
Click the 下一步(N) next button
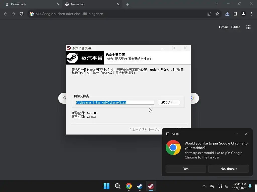155,129
